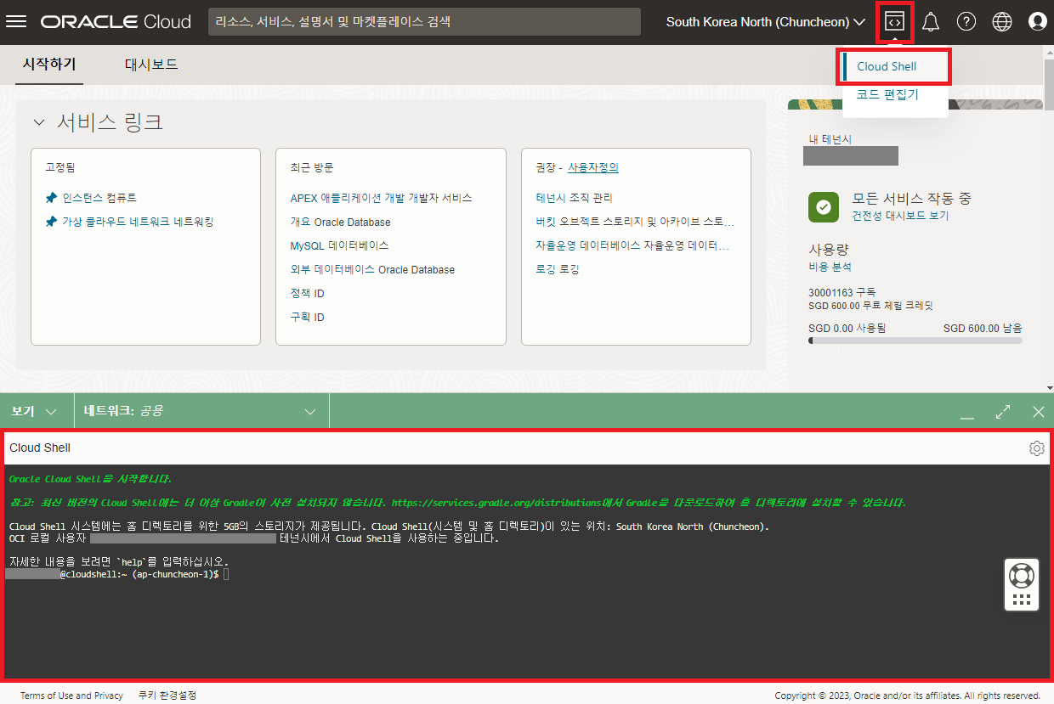Click SGD 600.00 남음 text
The image size is (1054, 704).
983,328
